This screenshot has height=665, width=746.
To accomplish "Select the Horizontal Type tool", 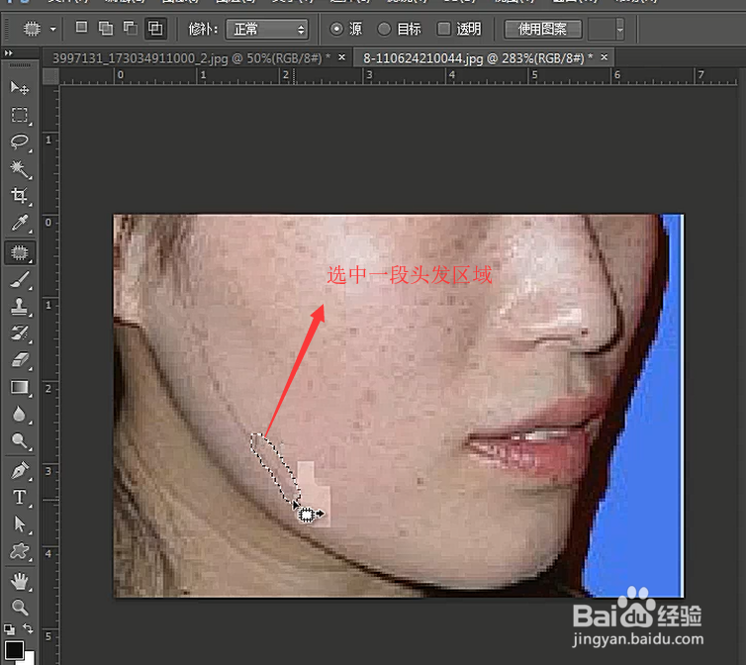I will (20, 498).
